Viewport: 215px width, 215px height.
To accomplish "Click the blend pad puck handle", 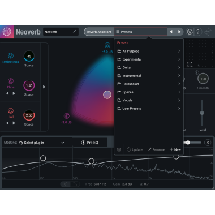I will point(107,94).
